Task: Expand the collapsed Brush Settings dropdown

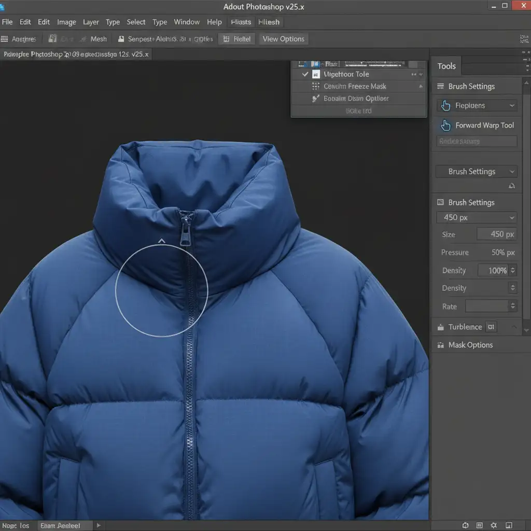Action: tap(476, 172)
